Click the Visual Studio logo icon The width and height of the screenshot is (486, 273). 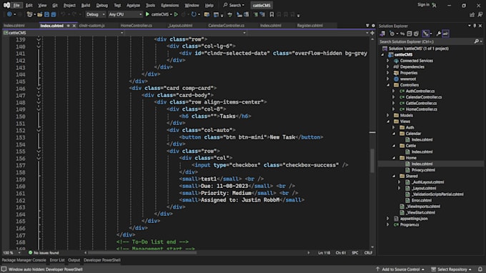click(6, 5)
